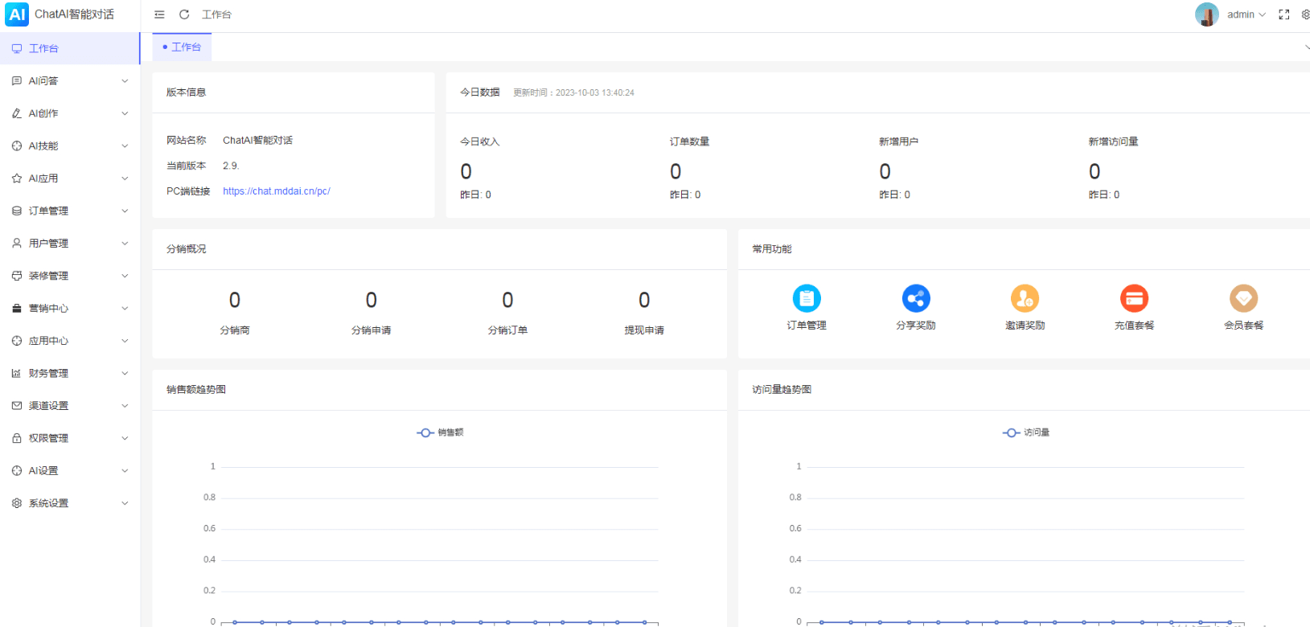Viewport: 1310px width, 627px height.
Task: Click the AI应用 star icon
Action: [x=17, y=178]
